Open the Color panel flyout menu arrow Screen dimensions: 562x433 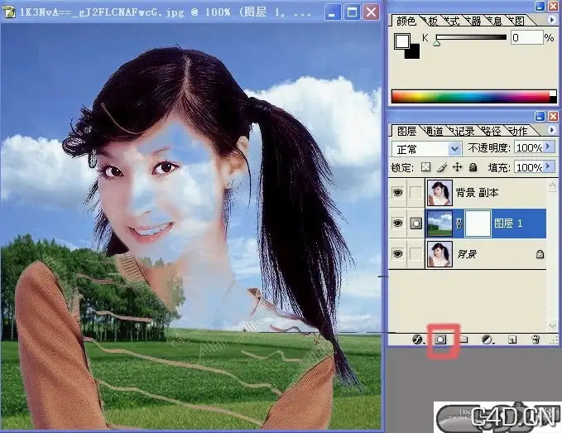[551, 20]
